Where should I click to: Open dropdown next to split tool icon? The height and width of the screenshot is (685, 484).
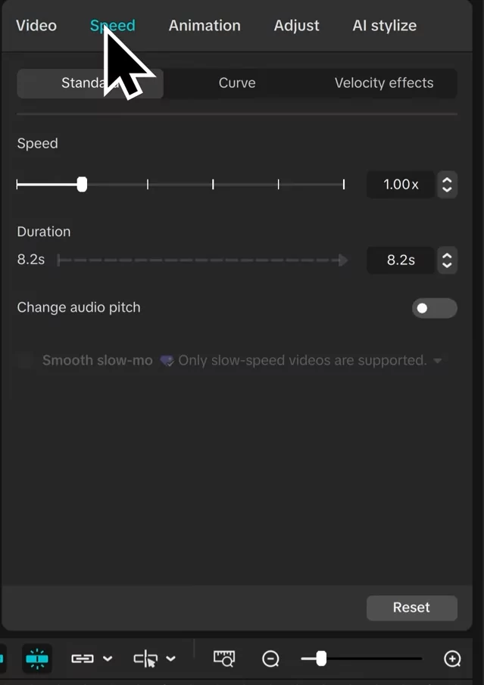pos(171,659)
